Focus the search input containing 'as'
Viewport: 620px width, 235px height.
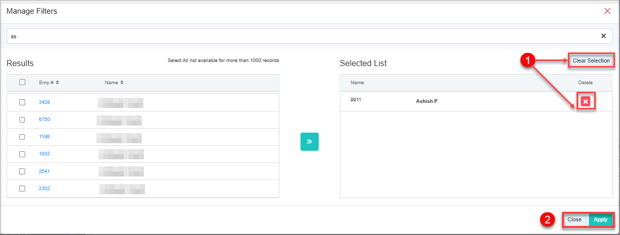(303, 36)
